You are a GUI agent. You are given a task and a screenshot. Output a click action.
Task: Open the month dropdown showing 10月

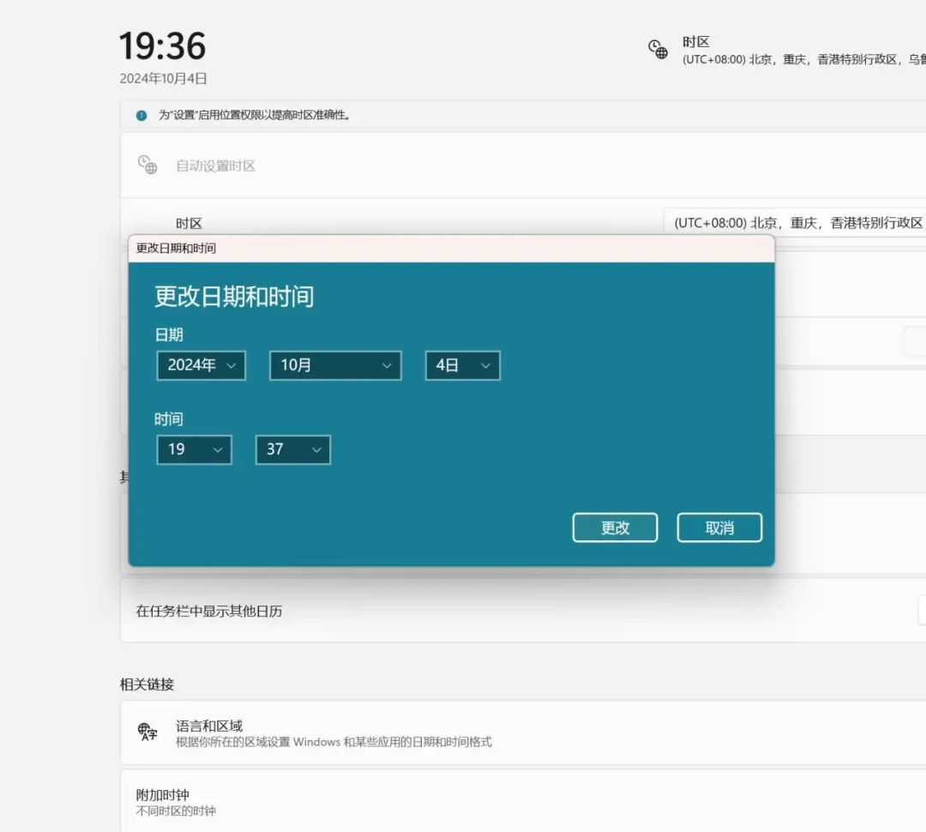335,365
